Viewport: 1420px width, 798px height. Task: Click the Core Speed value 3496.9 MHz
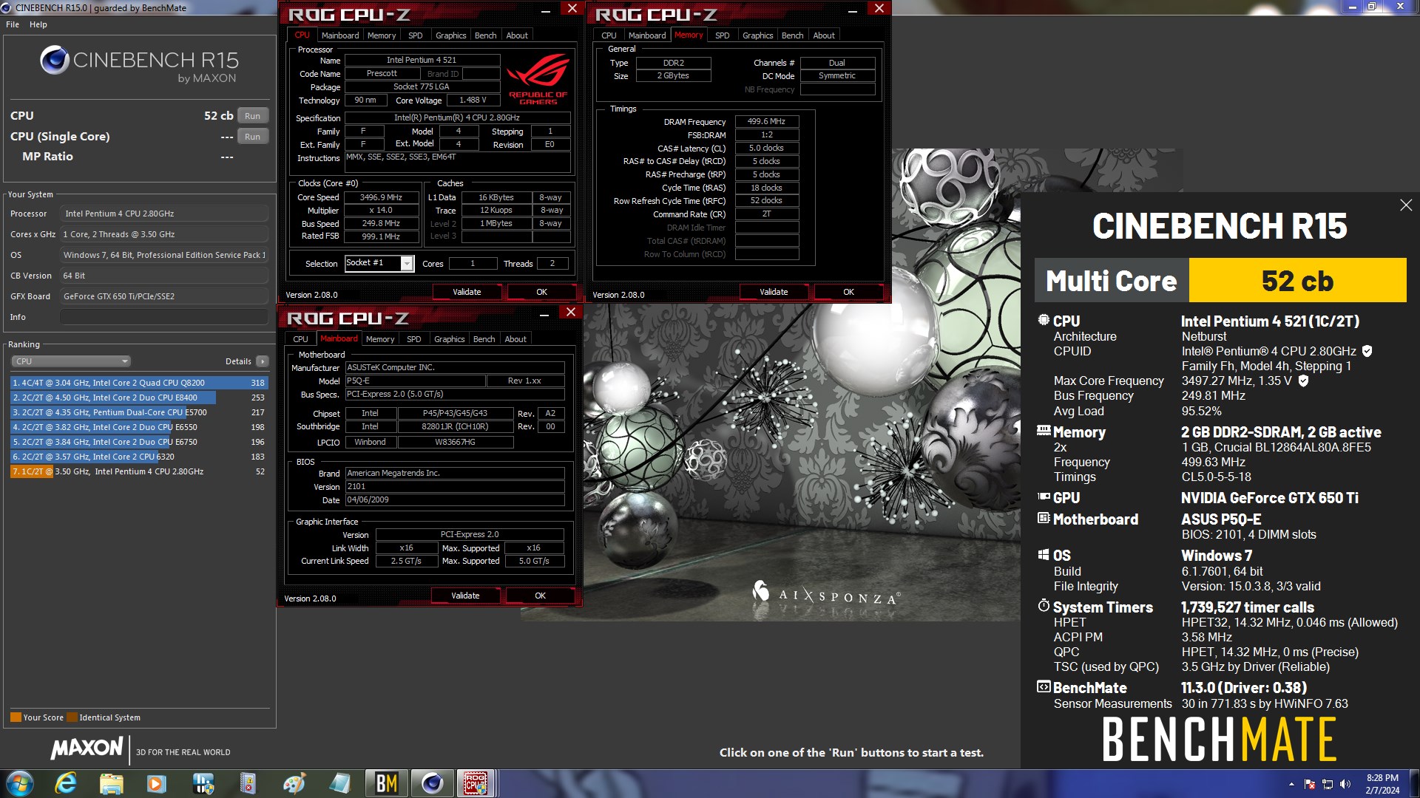coord(381,197)
